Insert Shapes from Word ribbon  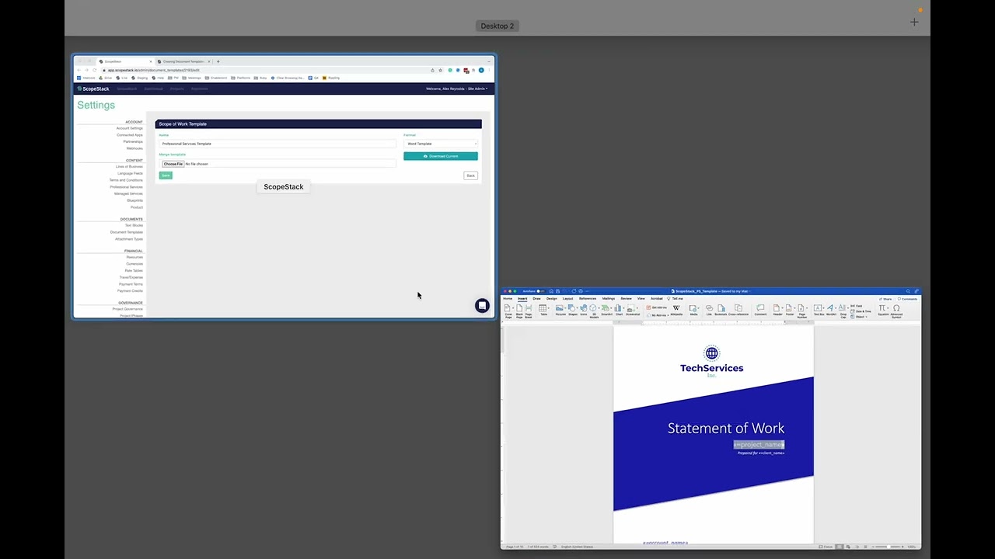(x=572, y=311)
